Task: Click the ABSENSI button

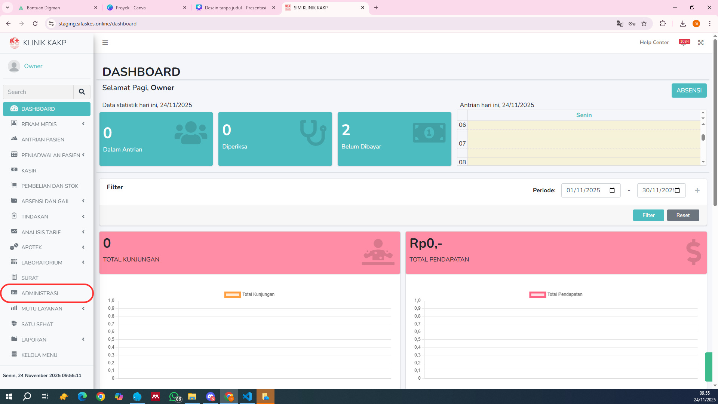Action: click(689, 91)
